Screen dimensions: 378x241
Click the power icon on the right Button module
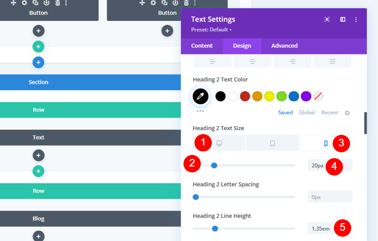tap(176, 3)
